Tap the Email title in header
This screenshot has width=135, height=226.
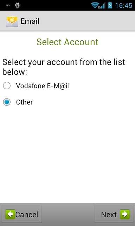click(30, 21)
